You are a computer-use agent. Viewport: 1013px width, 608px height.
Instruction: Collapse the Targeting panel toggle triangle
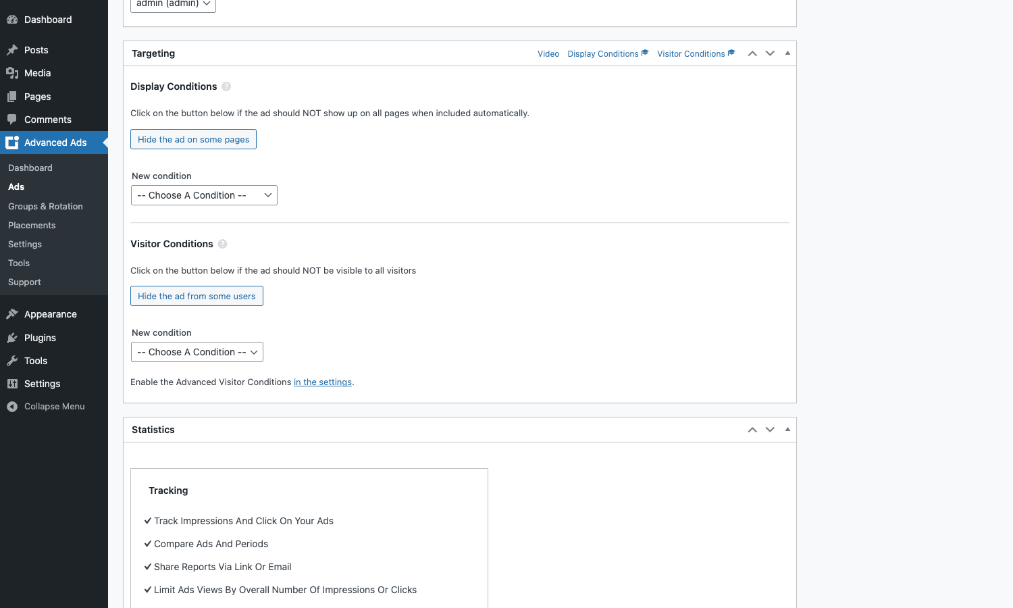click(787, 53)
